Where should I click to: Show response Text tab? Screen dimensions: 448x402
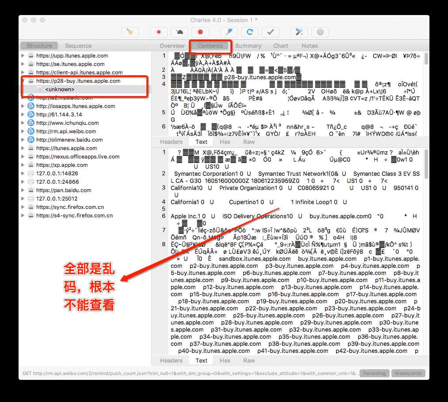pyautogui.click(x=201, y=360)
